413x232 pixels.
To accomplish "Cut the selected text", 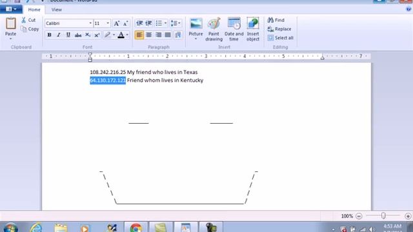I will (28, 20).
